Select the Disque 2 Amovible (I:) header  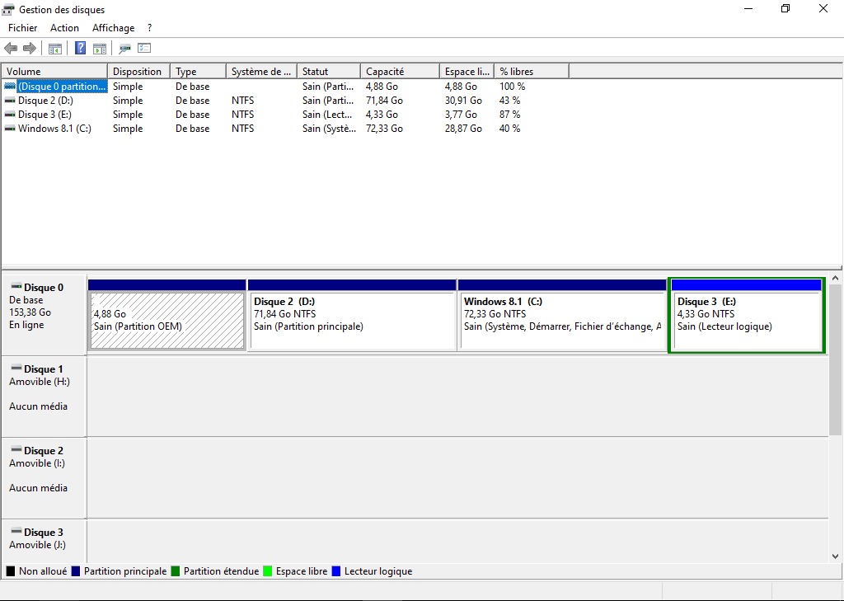click(44, 478)
